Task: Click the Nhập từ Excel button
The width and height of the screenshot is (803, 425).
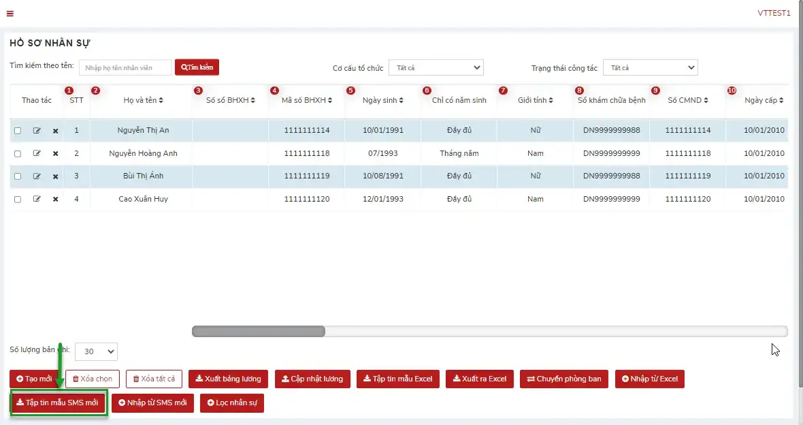Action: (x=650, y=379)
